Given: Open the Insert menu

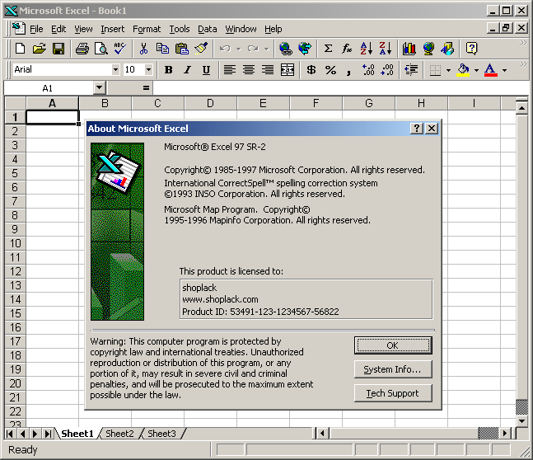Looking at the screenshot, I should (x=113, y=29).
